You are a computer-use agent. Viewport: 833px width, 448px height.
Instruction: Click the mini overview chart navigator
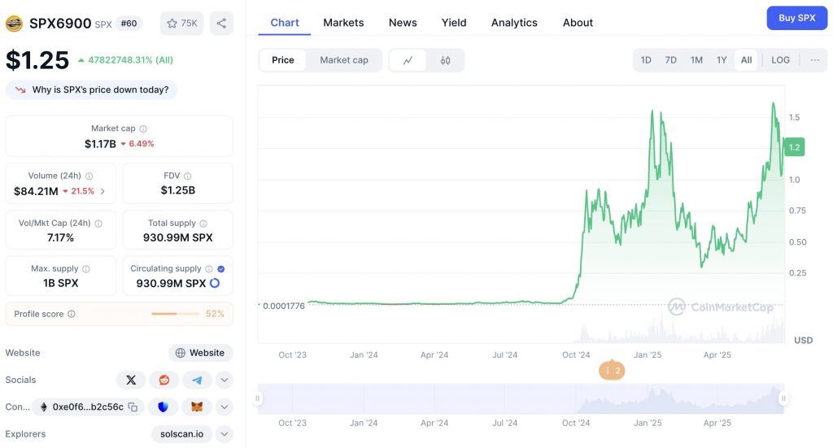point(521,398)
